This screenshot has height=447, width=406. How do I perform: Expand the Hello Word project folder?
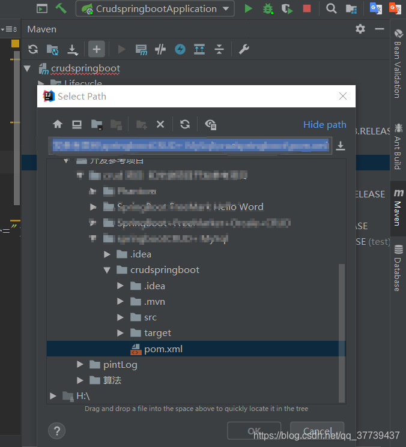93,207
